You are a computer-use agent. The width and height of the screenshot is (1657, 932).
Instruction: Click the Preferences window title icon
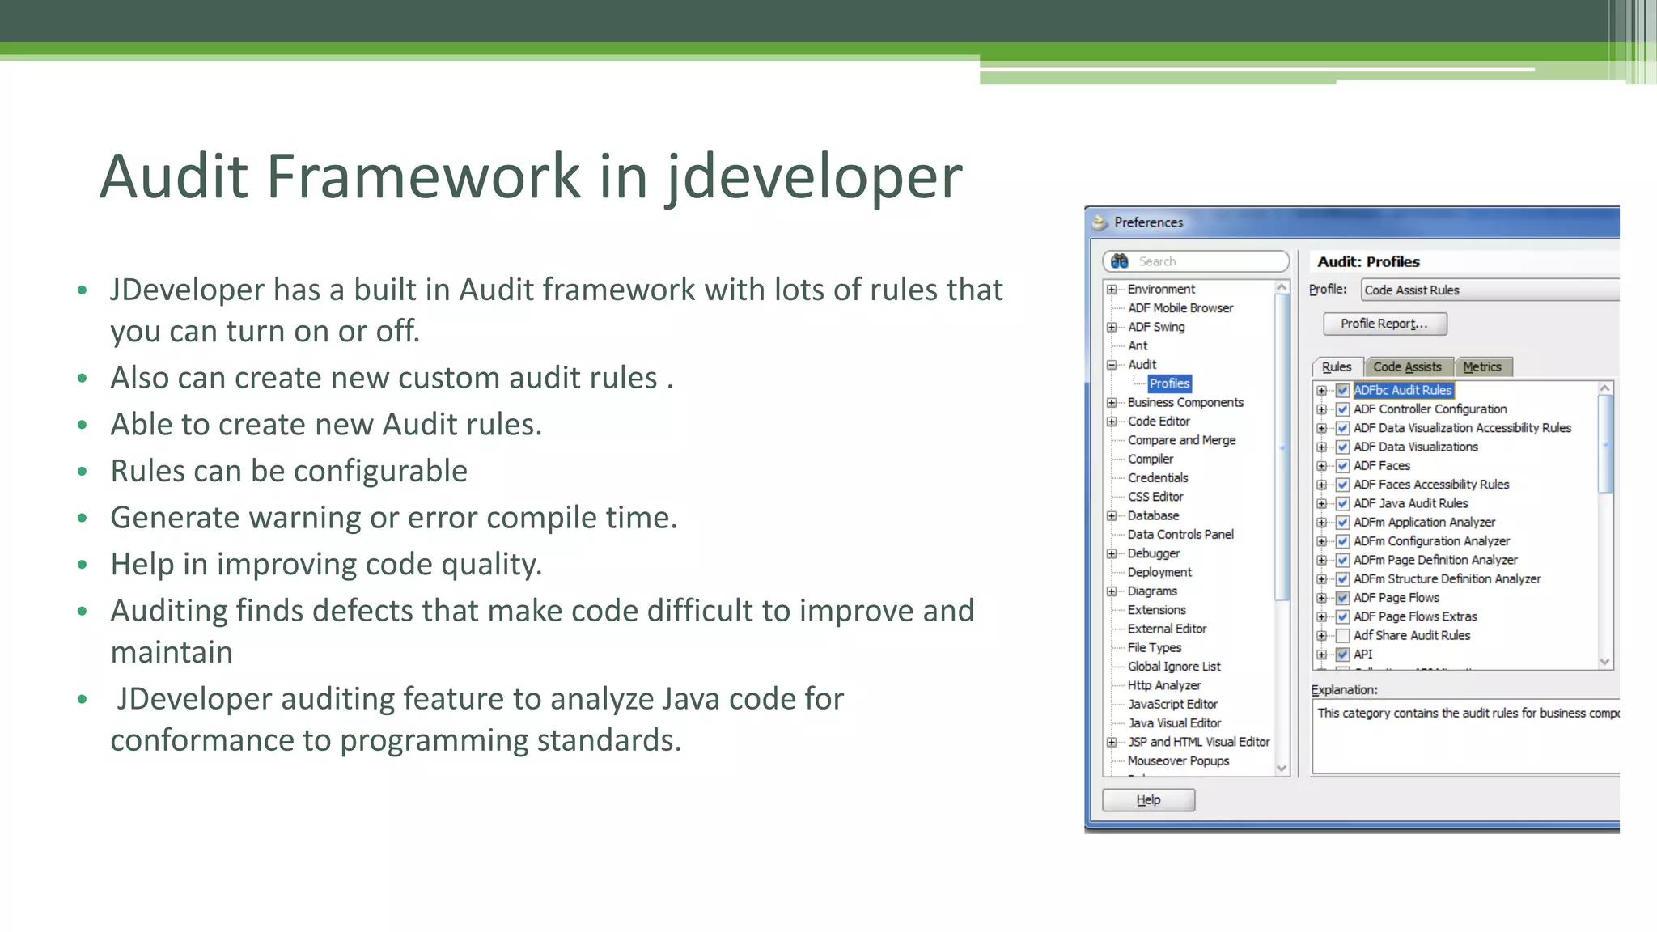(1100, 222)
